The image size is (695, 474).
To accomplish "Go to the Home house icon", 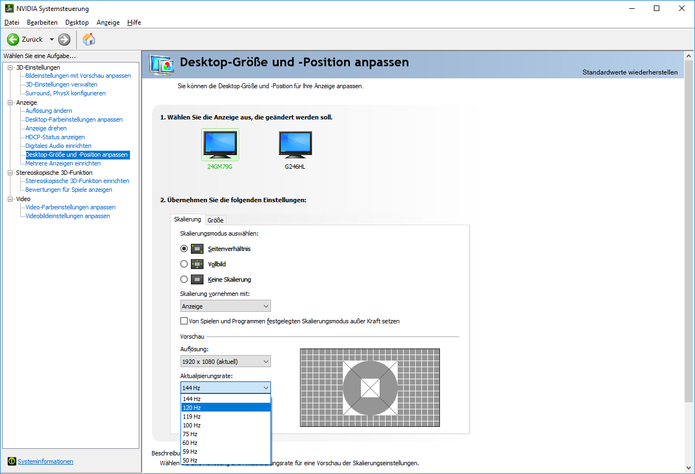I will click(x=89, y=39).
